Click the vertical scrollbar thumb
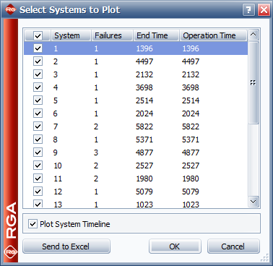 253,82
